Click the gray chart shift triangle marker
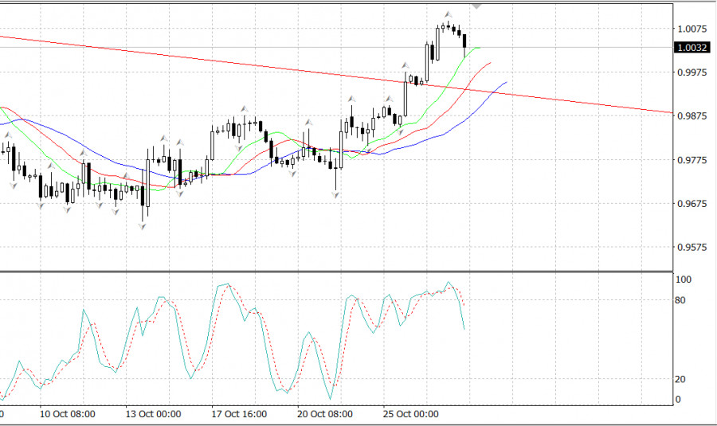The width and height of the screenshot is (717, 426). (477, 5)
